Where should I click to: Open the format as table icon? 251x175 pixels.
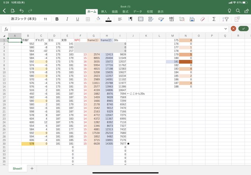coord(192,19)
